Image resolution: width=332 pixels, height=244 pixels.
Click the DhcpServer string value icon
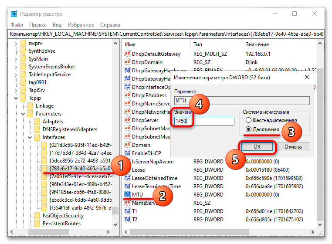[128, 120]
